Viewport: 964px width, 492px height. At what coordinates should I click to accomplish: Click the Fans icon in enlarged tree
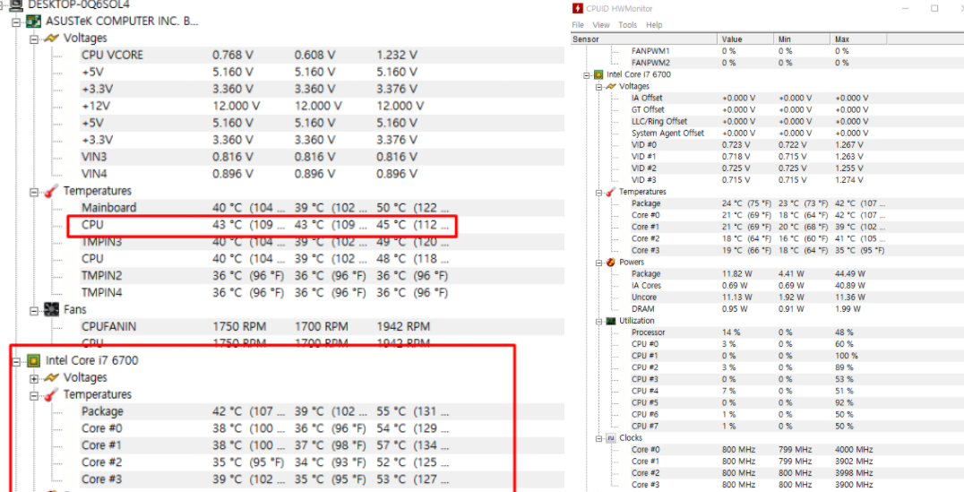[x=52, y=309]
